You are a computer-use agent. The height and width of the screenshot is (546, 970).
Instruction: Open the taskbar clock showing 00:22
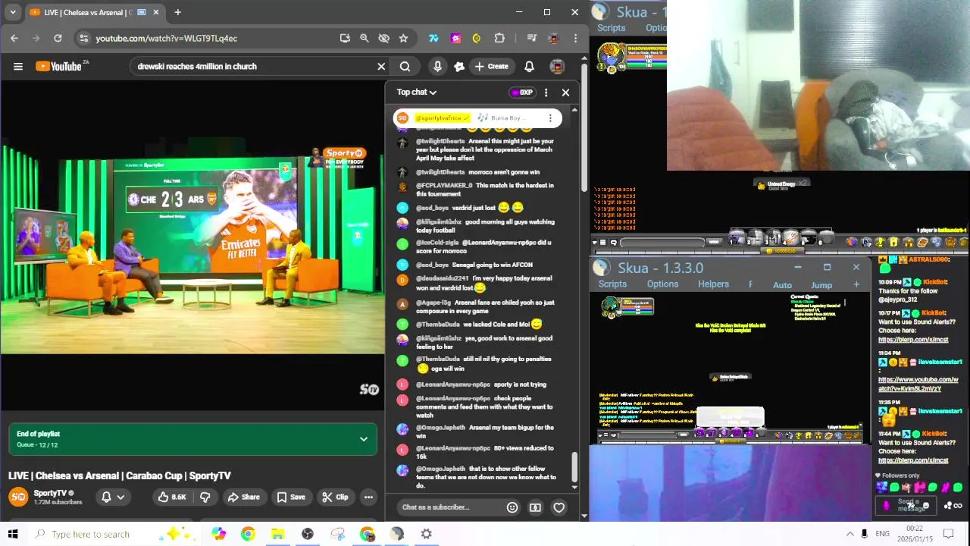915,534
